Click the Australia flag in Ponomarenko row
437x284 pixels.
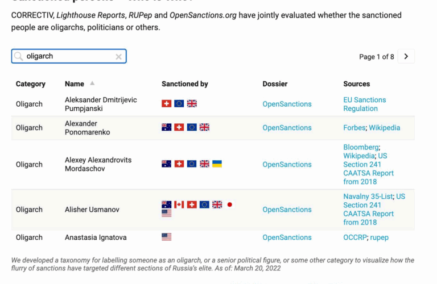pyautogui.click(x=166, y=127)
